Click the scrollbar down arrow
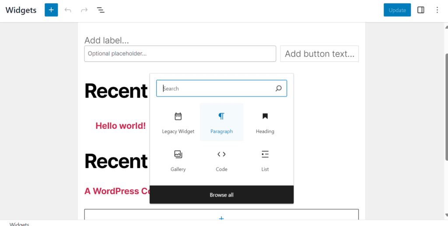 click(446, 215)
